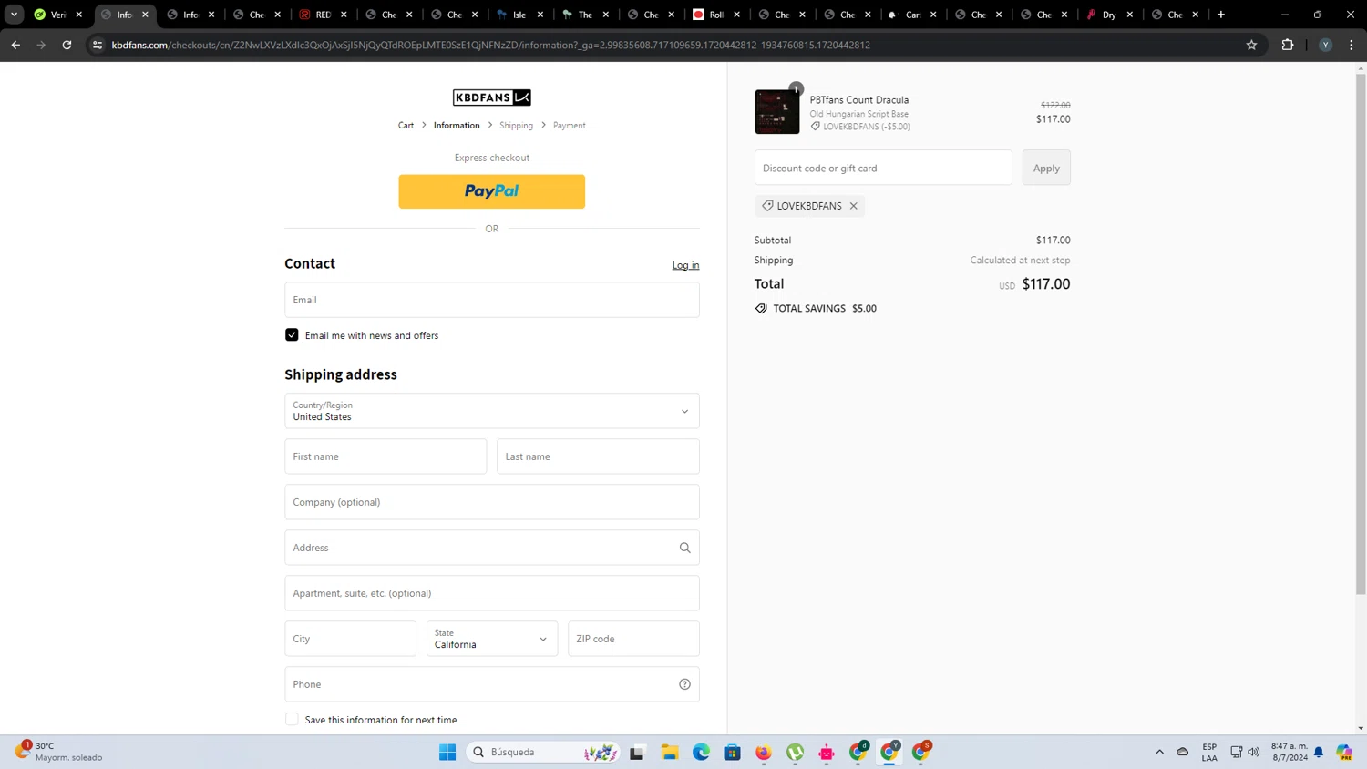Click the Address field
The image size is (1367, 769).
491,548
